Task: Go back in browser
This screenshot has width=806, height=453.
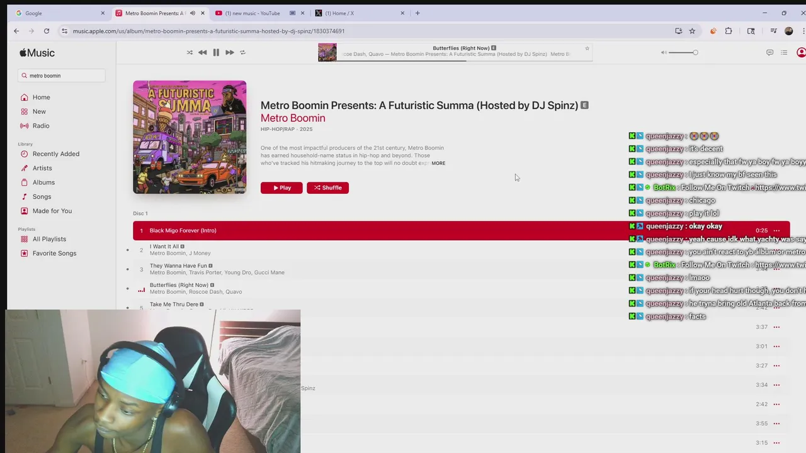Action: (16, 31)
